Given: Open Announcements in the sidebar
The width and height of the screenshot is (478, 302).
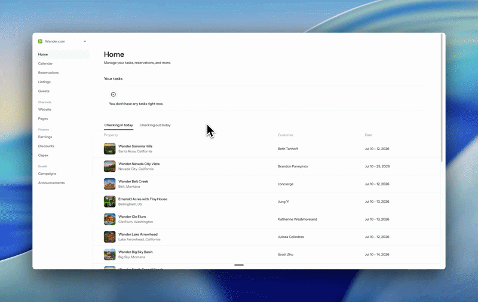Looking at the screenshot, I should coord(51,182).
